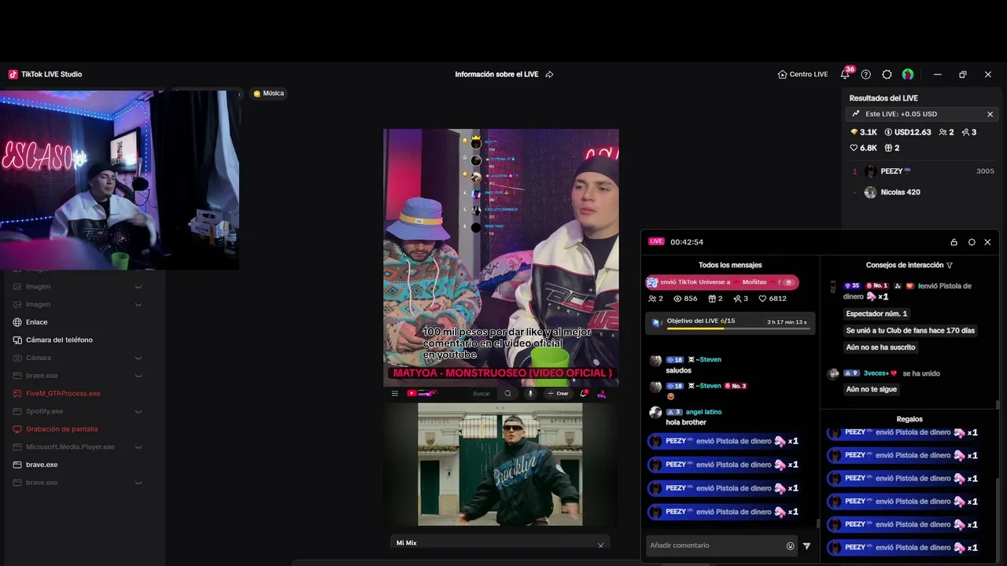1007x566 pixels.
Task: Toggle visibility of brave.exe below the active brave.exe
Action: click(x=138, y=483)
